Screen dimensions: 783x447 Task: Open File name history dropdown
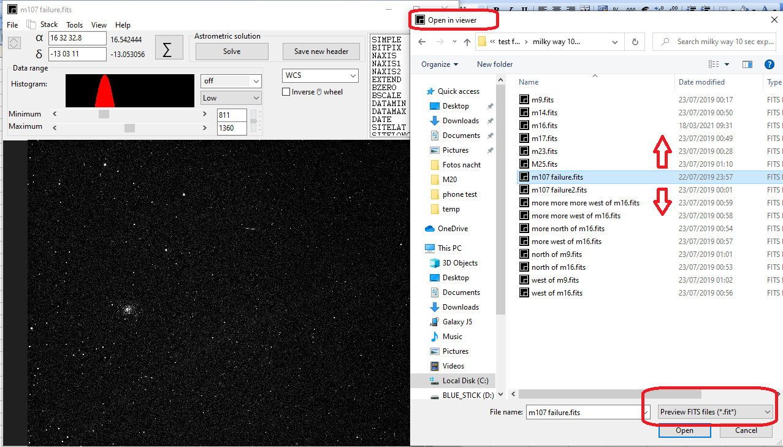click(x=644, y=412)
